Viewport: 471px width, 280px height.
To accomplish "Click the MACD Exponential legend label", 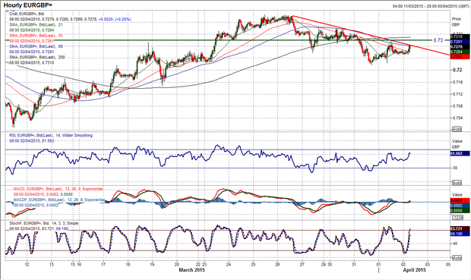I will [58, 189].
